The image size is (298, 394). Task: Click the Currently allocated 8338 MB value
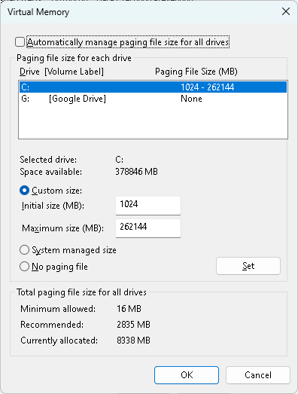point(133,341)
